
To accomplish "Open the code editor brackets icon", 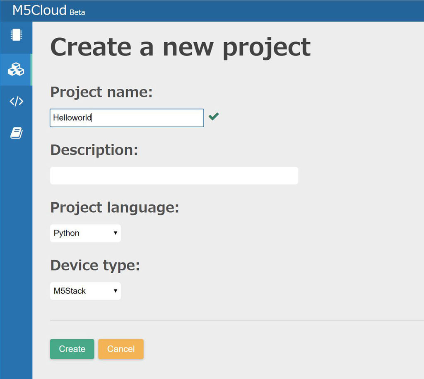I will tap(16, 102).
